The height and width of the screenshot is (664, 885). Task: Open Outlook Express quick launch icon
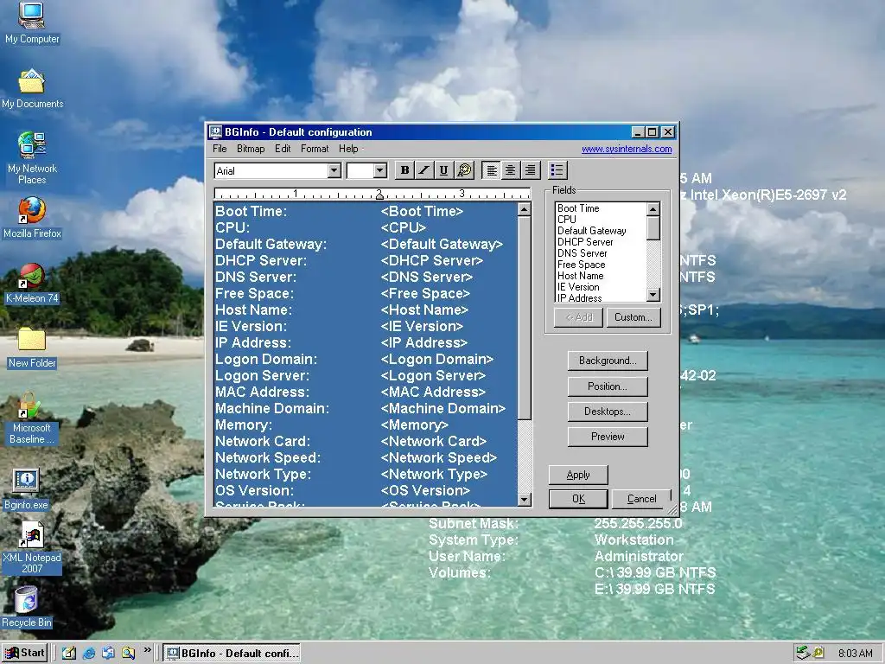pos(108,653)
